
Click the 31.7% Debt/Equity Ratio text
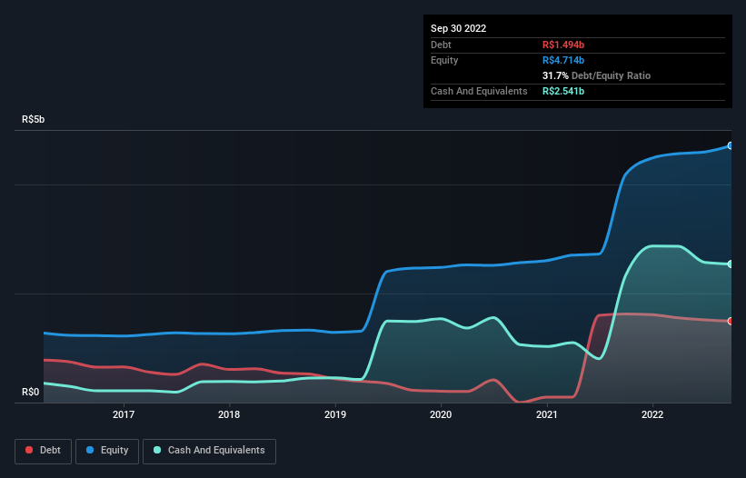point(596,75)
